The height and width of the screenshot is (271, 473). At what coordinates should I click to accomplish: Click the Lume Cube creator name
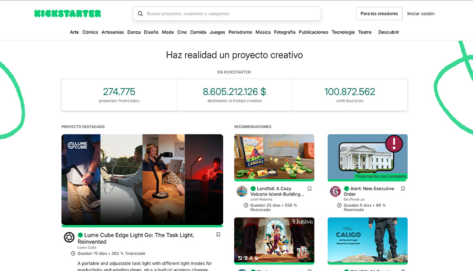(x=87, y=247)
